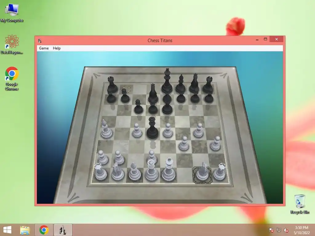
Task: Click the black pawn on h7
Action: [x=209, y=98]
